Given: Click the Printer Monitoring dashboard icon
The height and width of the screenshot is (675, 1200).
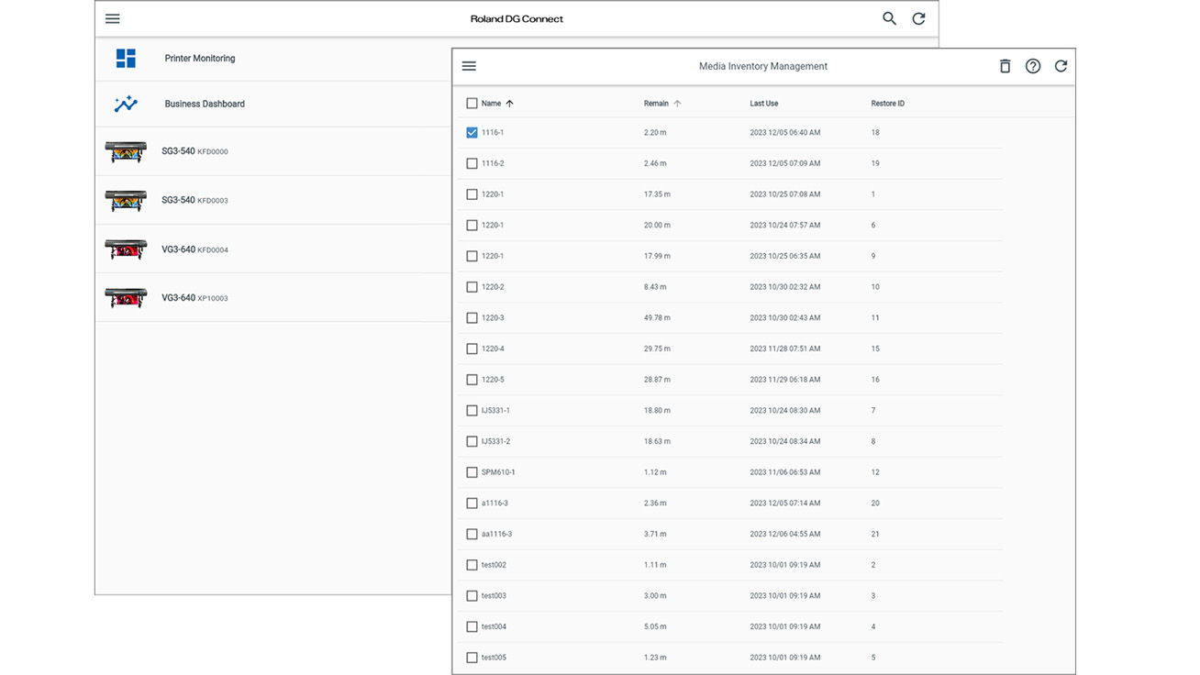Looking at the screenshot, I should 126,59.
